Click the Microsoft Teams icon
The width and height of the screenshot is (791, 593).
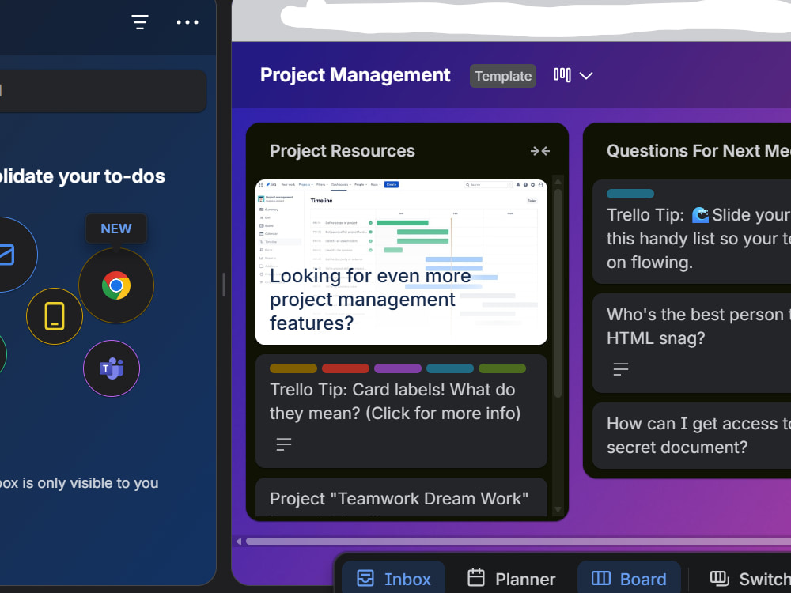pos(112,368)
